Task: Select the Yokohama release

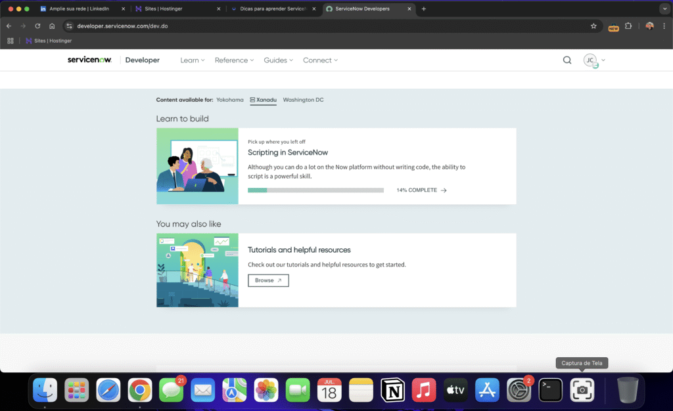Action: click(x=229, y=100)
